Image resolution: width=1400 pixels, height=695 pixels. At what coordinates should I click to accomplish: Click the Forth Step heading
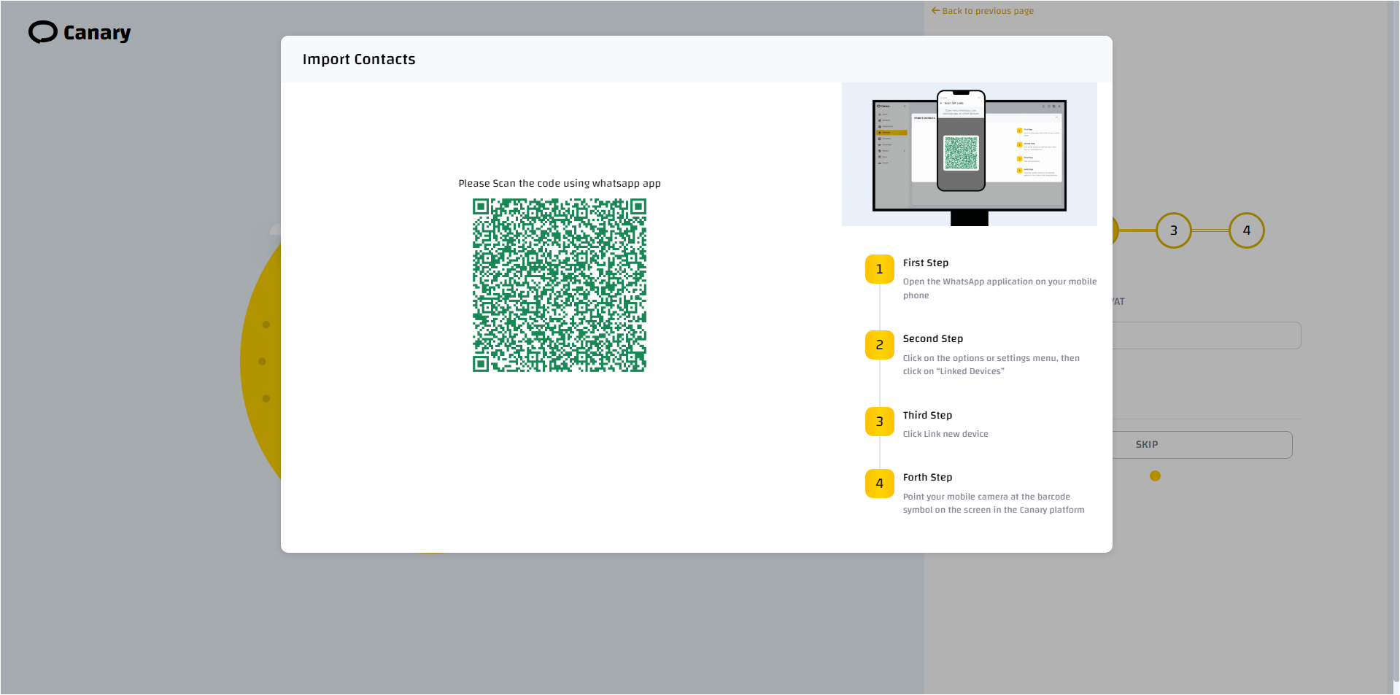click(x=927, y=477)
